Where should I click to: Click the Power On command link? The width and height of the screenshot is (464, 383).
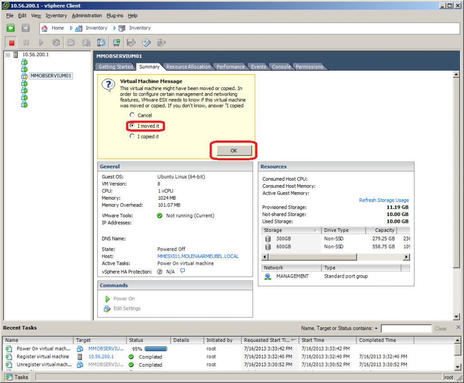pyautogui.click(x=124, y=299)
